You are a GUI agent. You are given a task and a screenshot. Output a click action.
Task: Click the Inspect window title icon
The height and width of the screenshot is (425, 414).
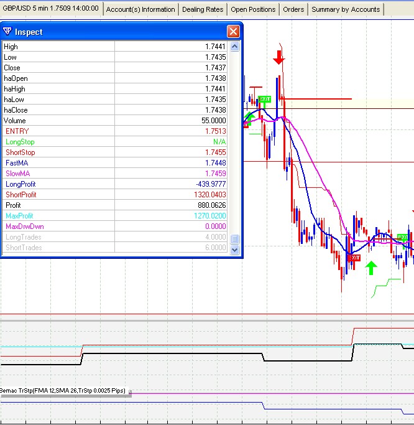click(x=8, y=31)
